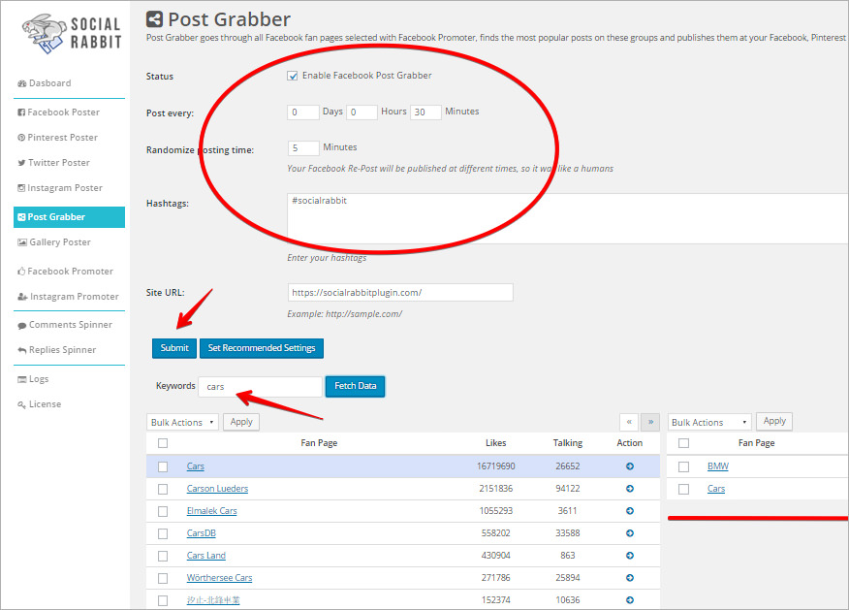Click the Minutes field showing 30
The image size is (849, 610).
click(x=425, y=112)
